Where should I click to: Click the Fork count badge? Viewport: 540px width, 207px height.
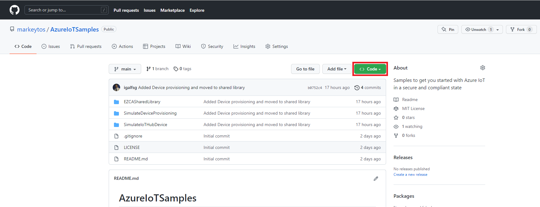tap(529, 30)
